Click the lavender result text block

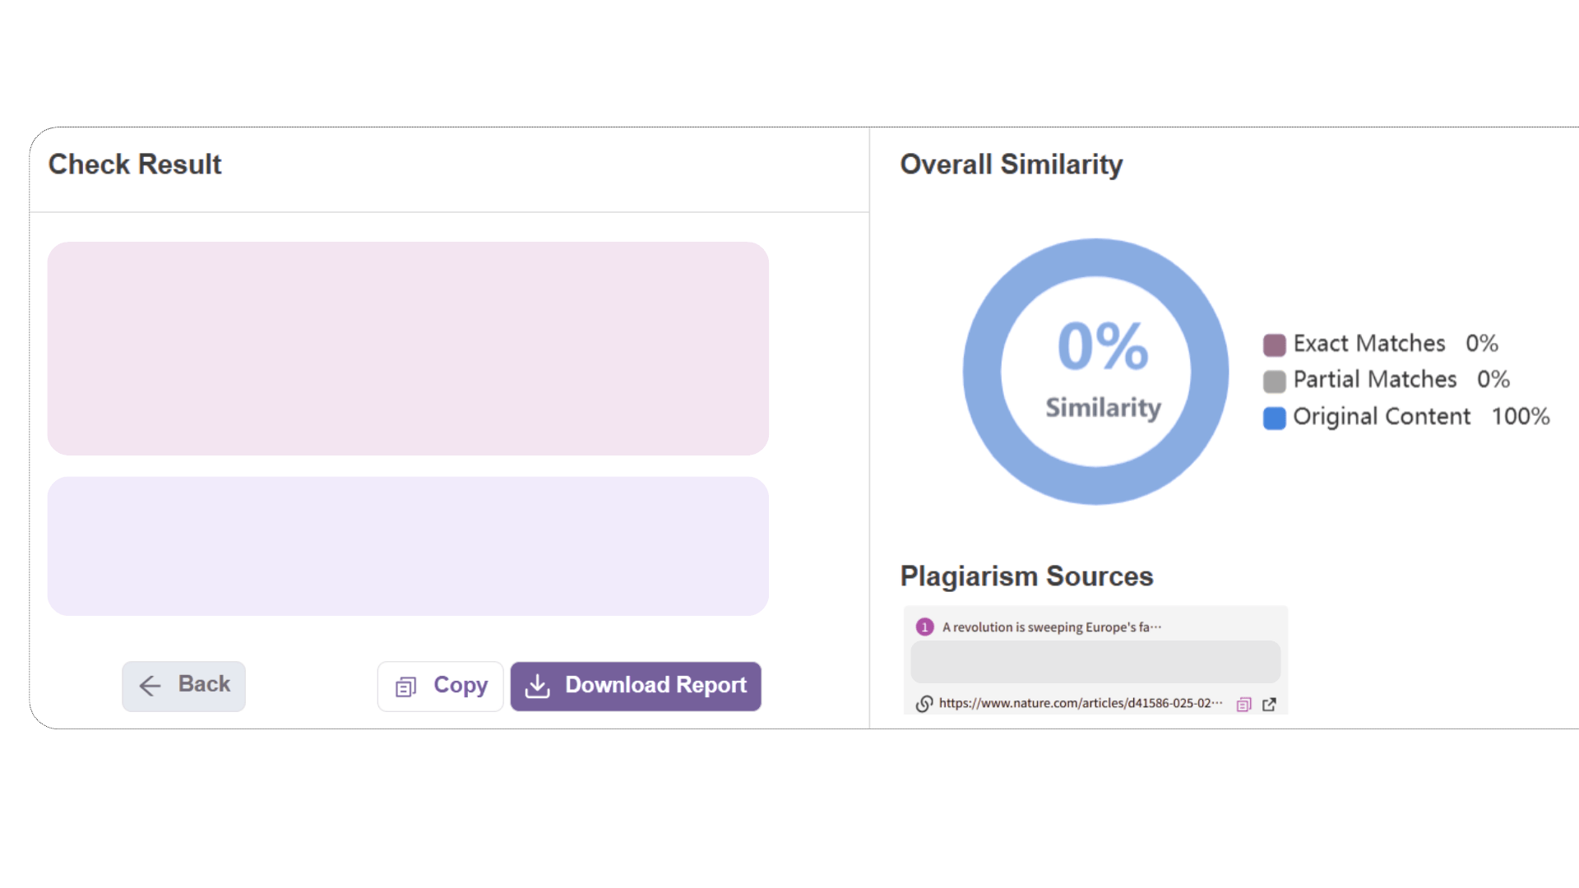coord(408,546)
